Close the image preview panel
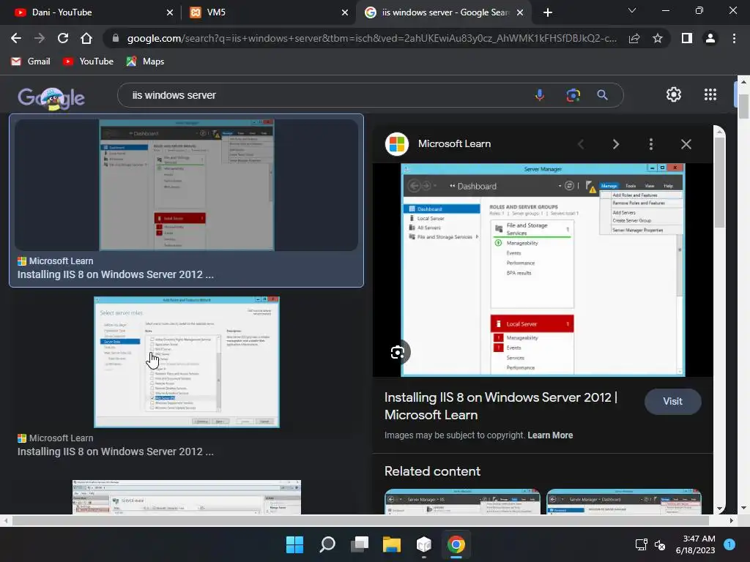 pos(686,144)
